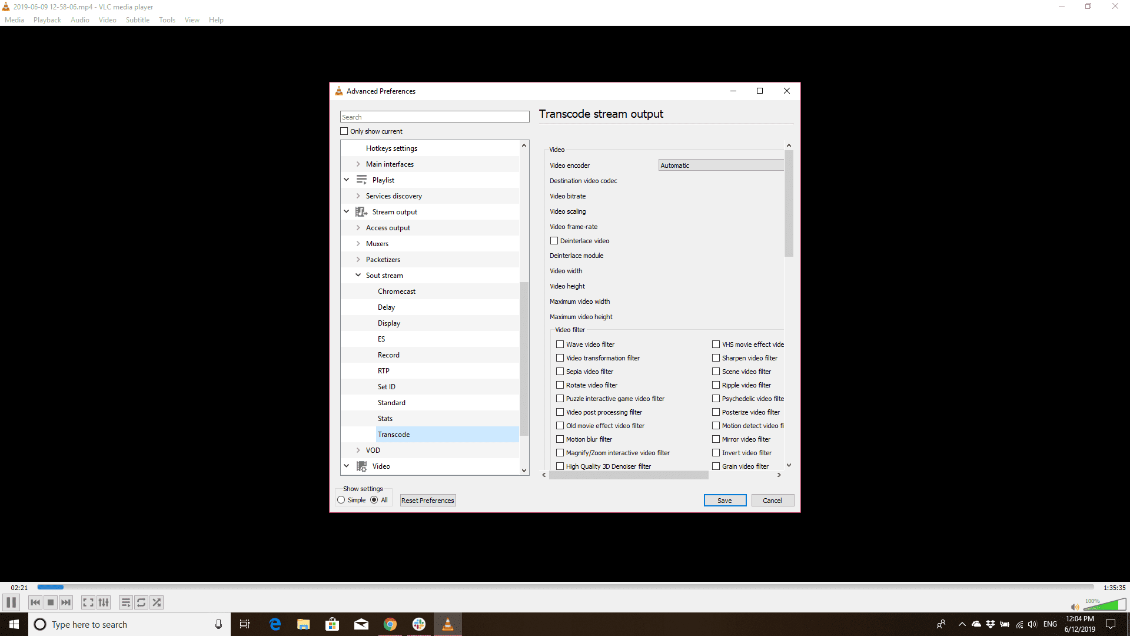
Task: Open the Subtitle menu
Action: pos(138,20)
